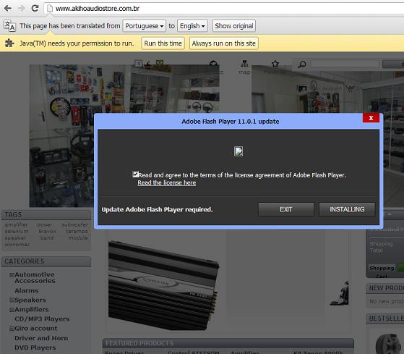Expand the Amplifiers category
404x354 pixels.
(x=12, y=309)
